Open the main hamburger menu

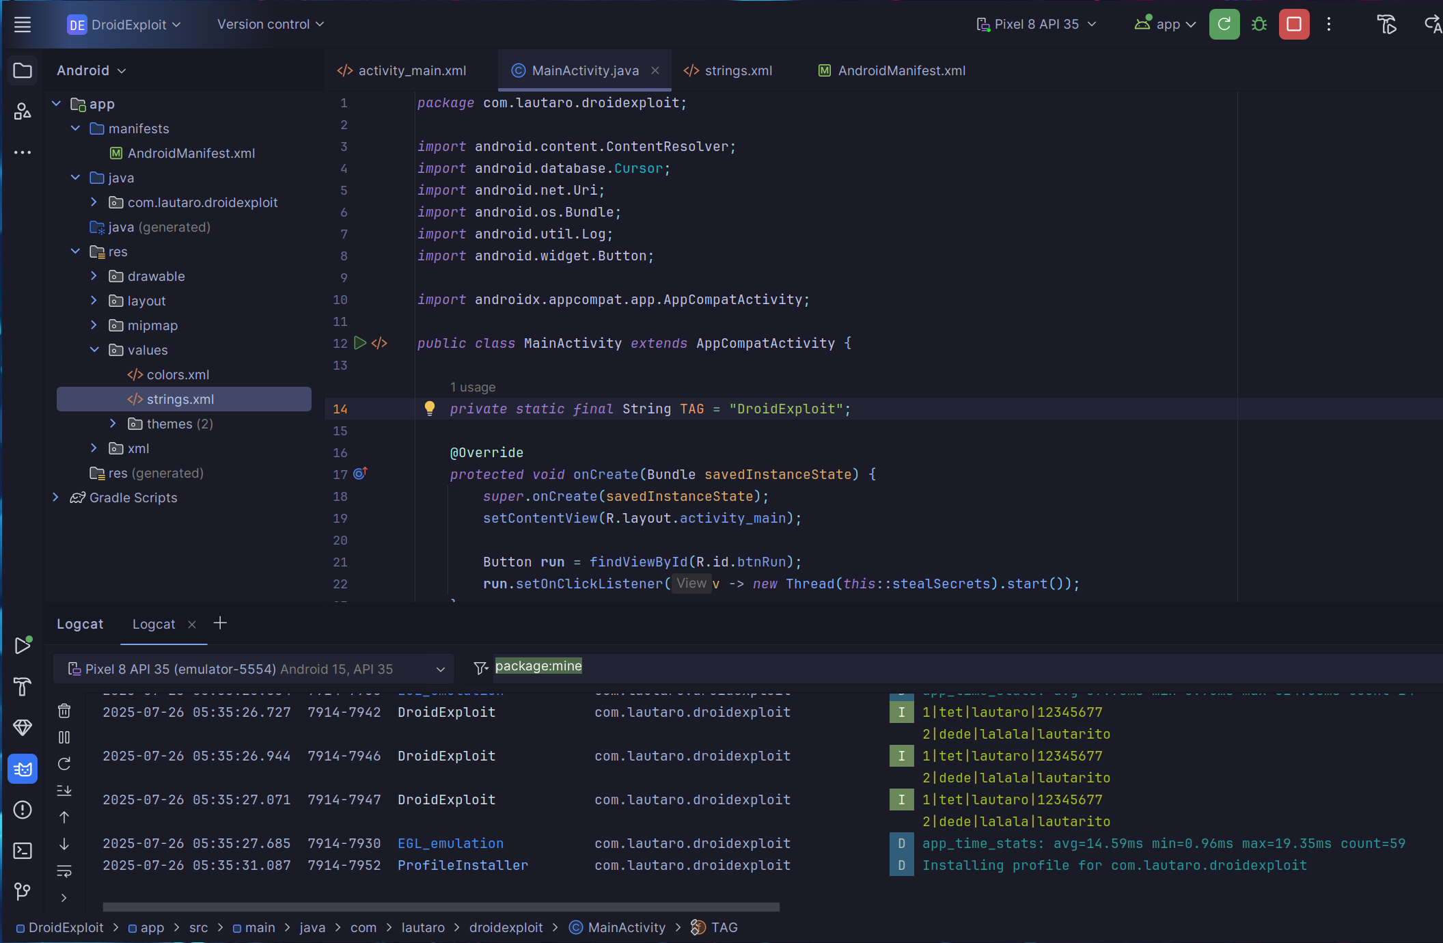23,25
